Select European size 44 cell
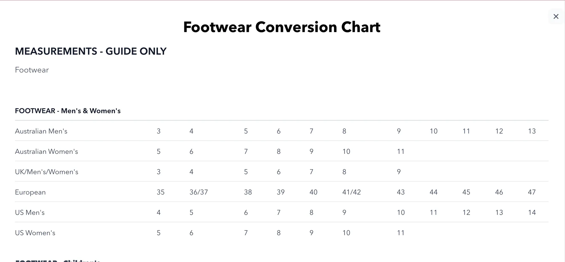 click(x=434, y=192)
